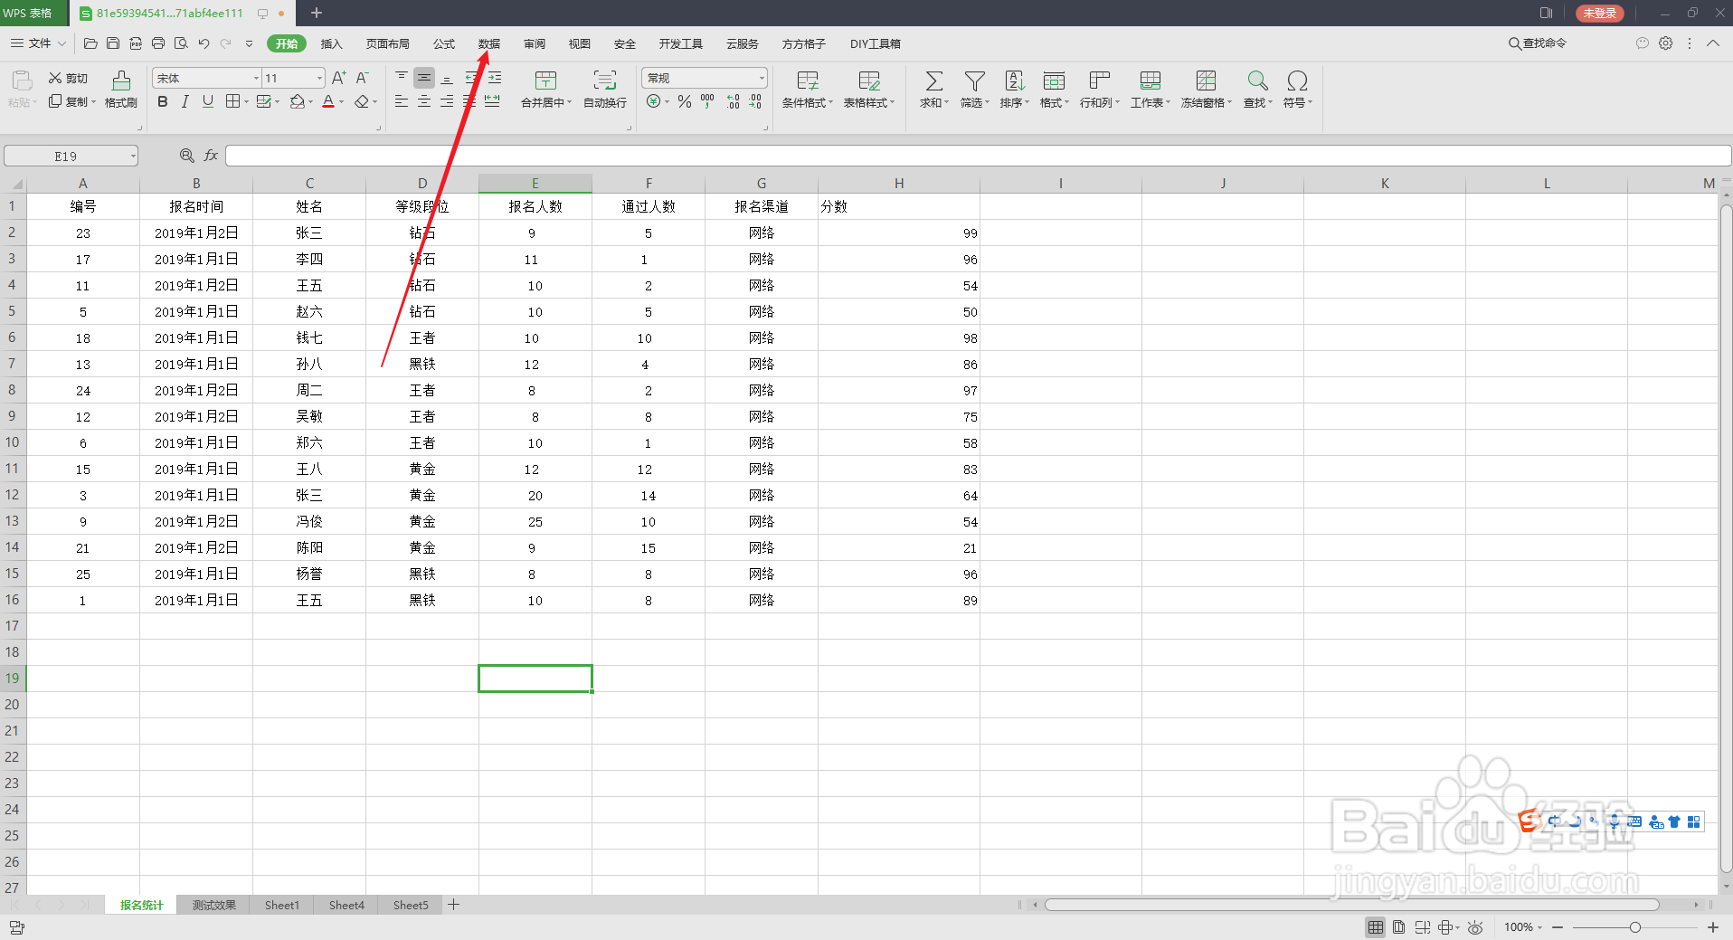Insert a Symbol (符号)
The width and height of the screenshot is (1733, 940).
(1297, 90)
